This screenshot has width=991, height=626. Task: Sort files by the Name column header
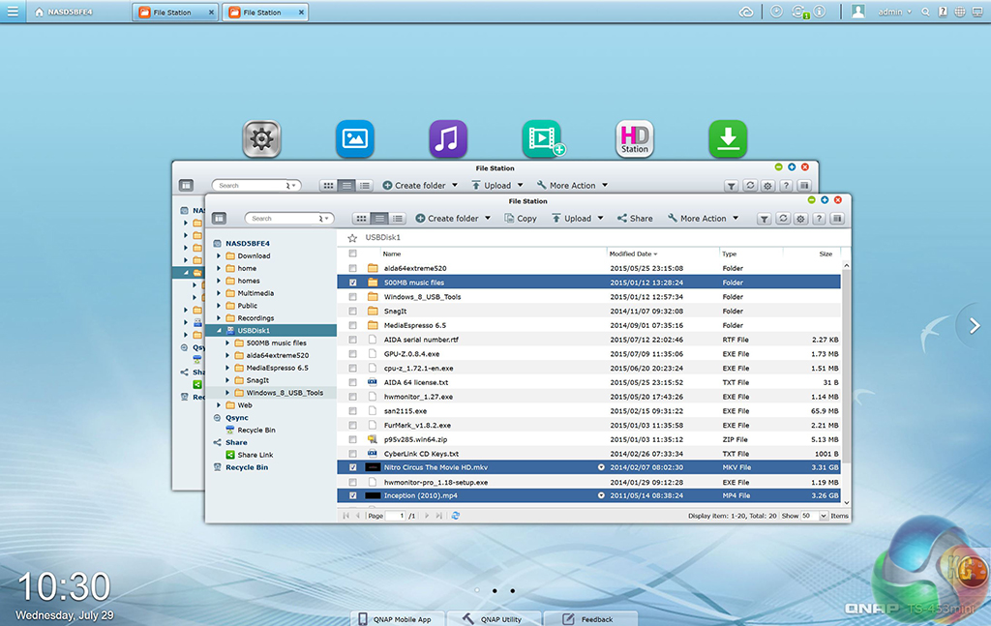coord(392,253)
